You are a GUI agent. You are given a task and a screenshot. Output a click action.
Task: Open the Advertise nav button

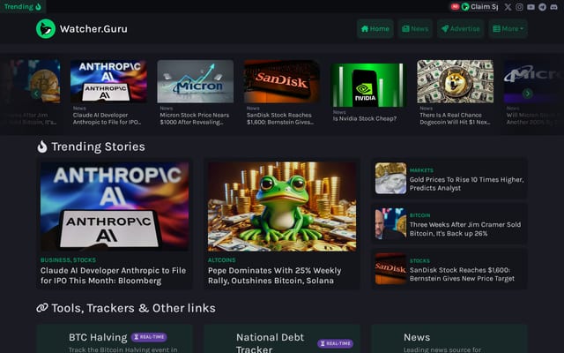click(460, 29)
